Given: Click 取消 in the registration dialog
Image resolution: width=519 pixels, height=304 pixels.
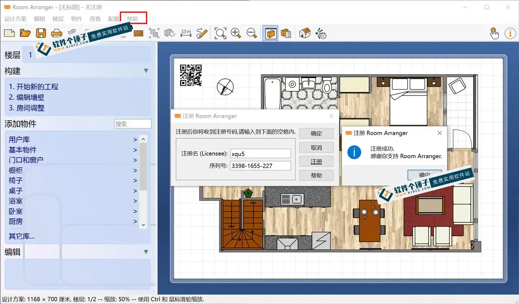Looking at the screenshot, I should tap(316, 147).
